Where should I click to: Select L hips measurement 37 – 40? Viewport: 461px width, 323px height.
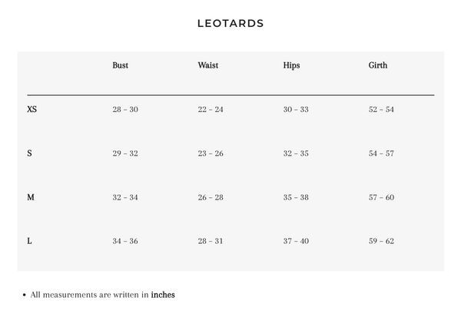(x=296, y=241)
